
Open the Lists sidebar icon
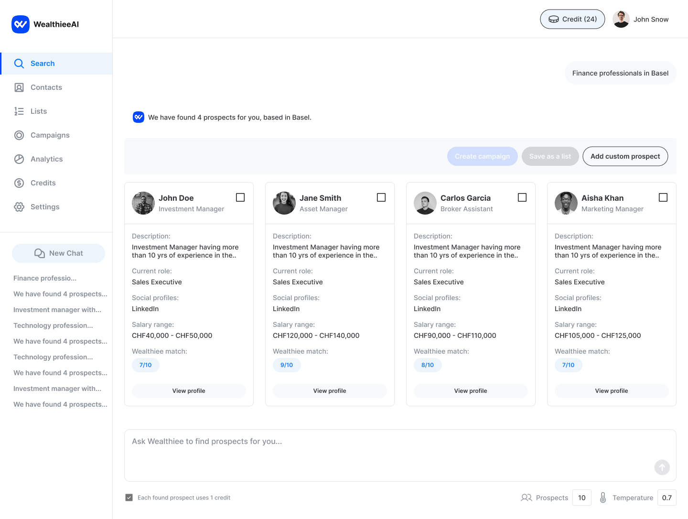19,111
